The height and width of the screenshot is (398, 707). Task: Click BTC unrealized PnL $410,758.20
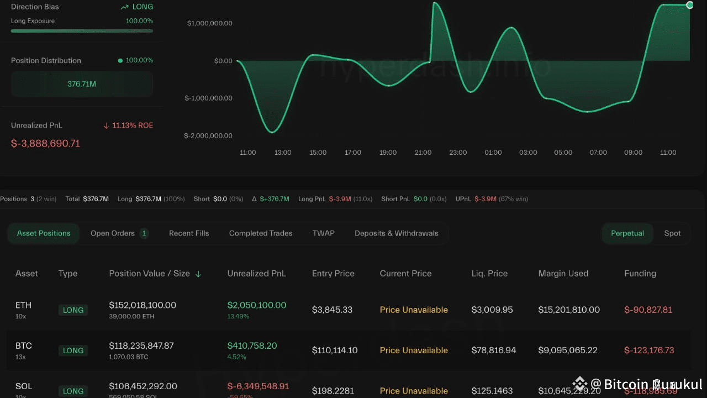(x=252, y=345)
